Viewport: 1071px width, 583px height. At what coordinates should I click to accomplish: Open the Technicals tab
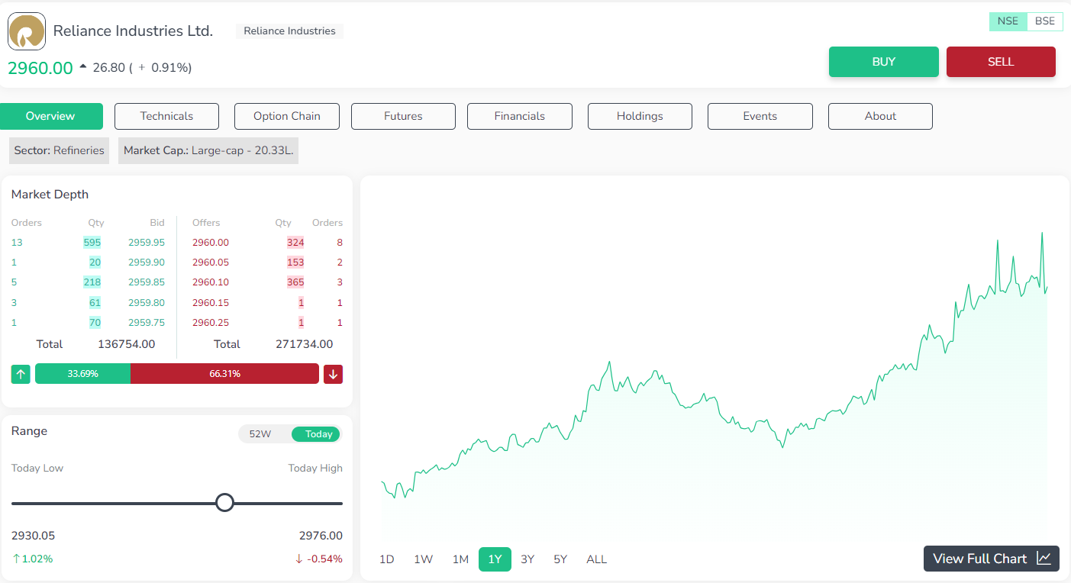166,116
